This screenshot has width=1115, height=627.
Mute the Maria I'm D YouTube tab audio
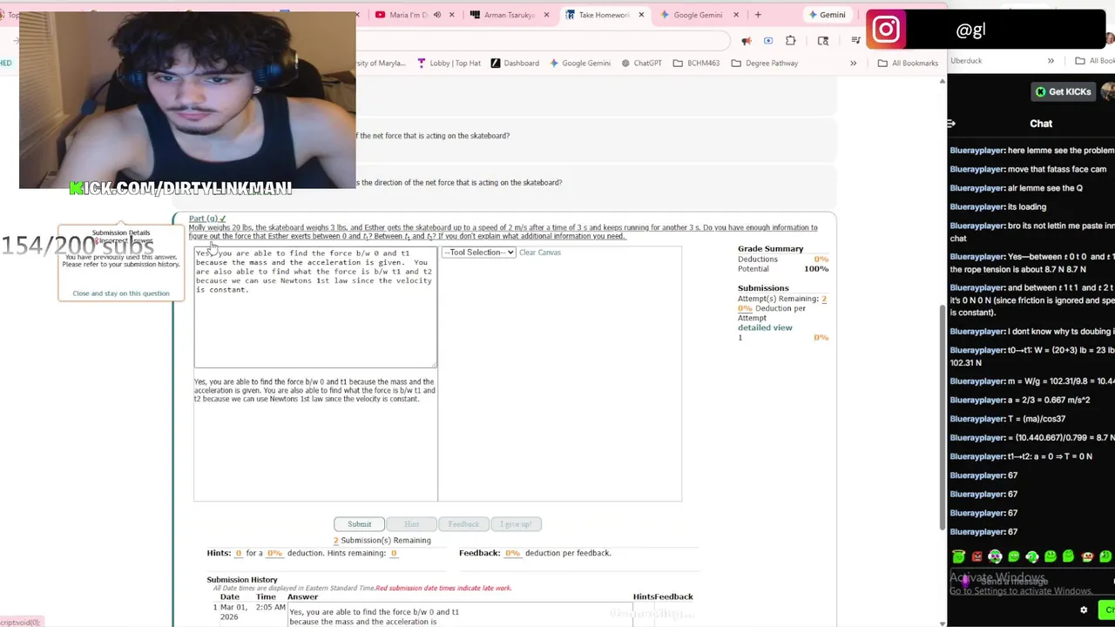pyautogui.click(x=437, y=15)
